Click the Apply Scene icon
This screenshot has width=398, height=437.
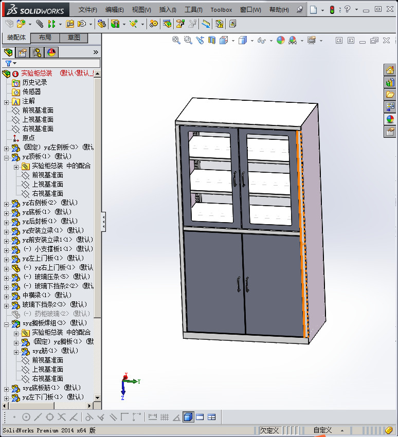(293, 41)
